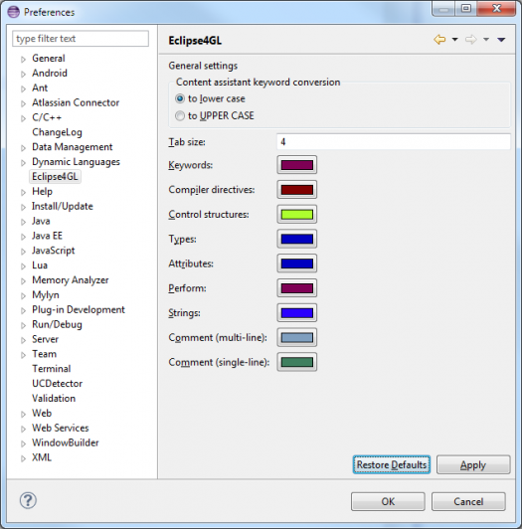The image size is (522, 529).
Task: Select the Mylyn preference category
Action: [46, 295]
